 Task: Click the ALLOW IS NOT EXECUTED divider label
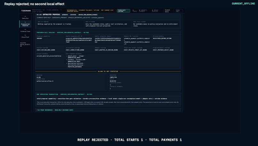108,72
